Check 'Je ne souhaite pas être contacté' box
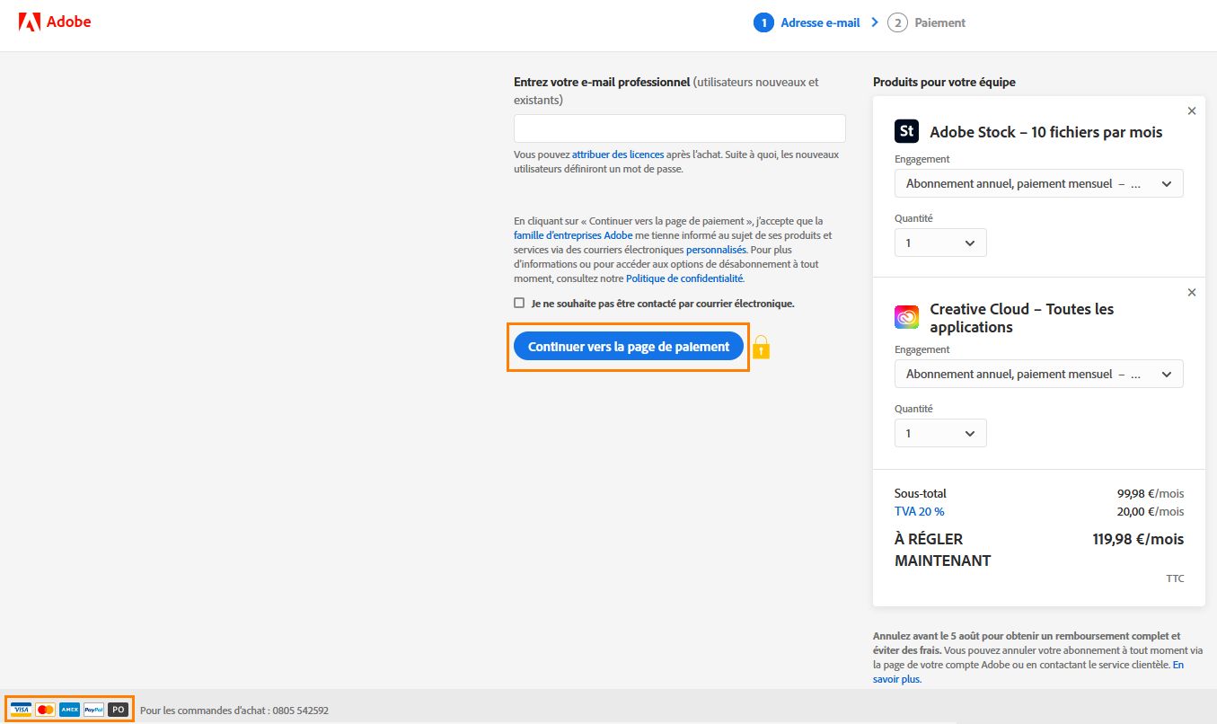1217x724 pixels. pyautogui.click(x=519, y=303)
